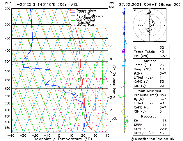Click 'Mixing Ratio' legend entry
The height and width of the screenshot is (141, 183).
point(86,25)
